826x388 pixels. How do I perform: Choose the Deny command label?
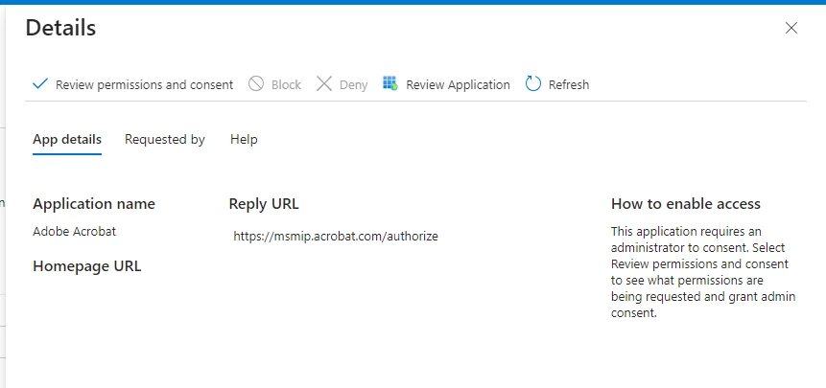tap(353, 84)
